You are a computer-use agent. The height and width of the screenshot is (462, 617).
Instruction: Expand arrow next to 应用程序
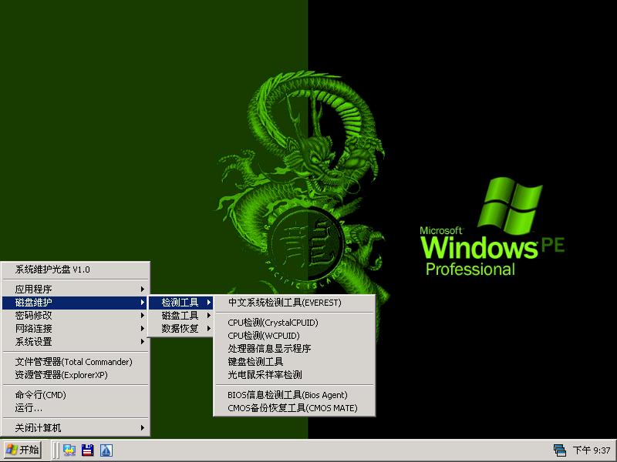[x=143, y=290]
